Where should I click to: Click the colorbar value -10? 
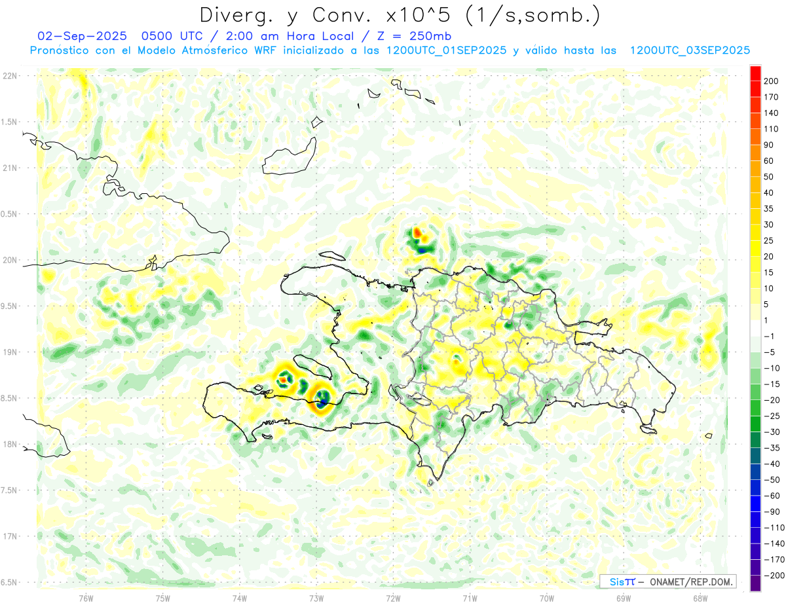tap(772, 368)
